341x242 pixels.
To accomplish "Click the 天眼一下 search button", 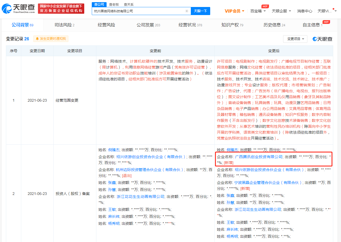I will point(201,11).
